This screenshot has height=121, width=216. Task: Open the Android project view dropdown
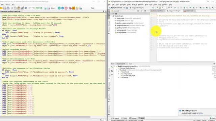116,11
